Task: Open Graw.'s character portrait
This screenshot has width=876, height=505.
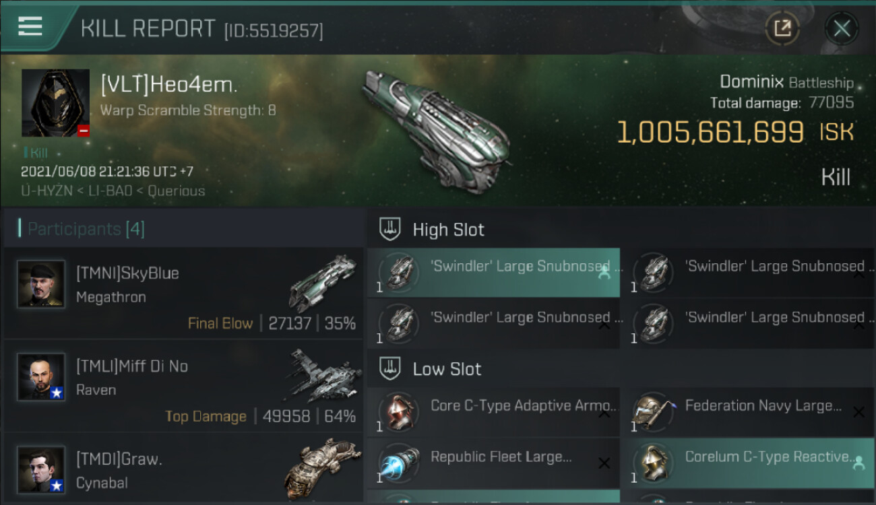Action: click(x=41, y=469)
